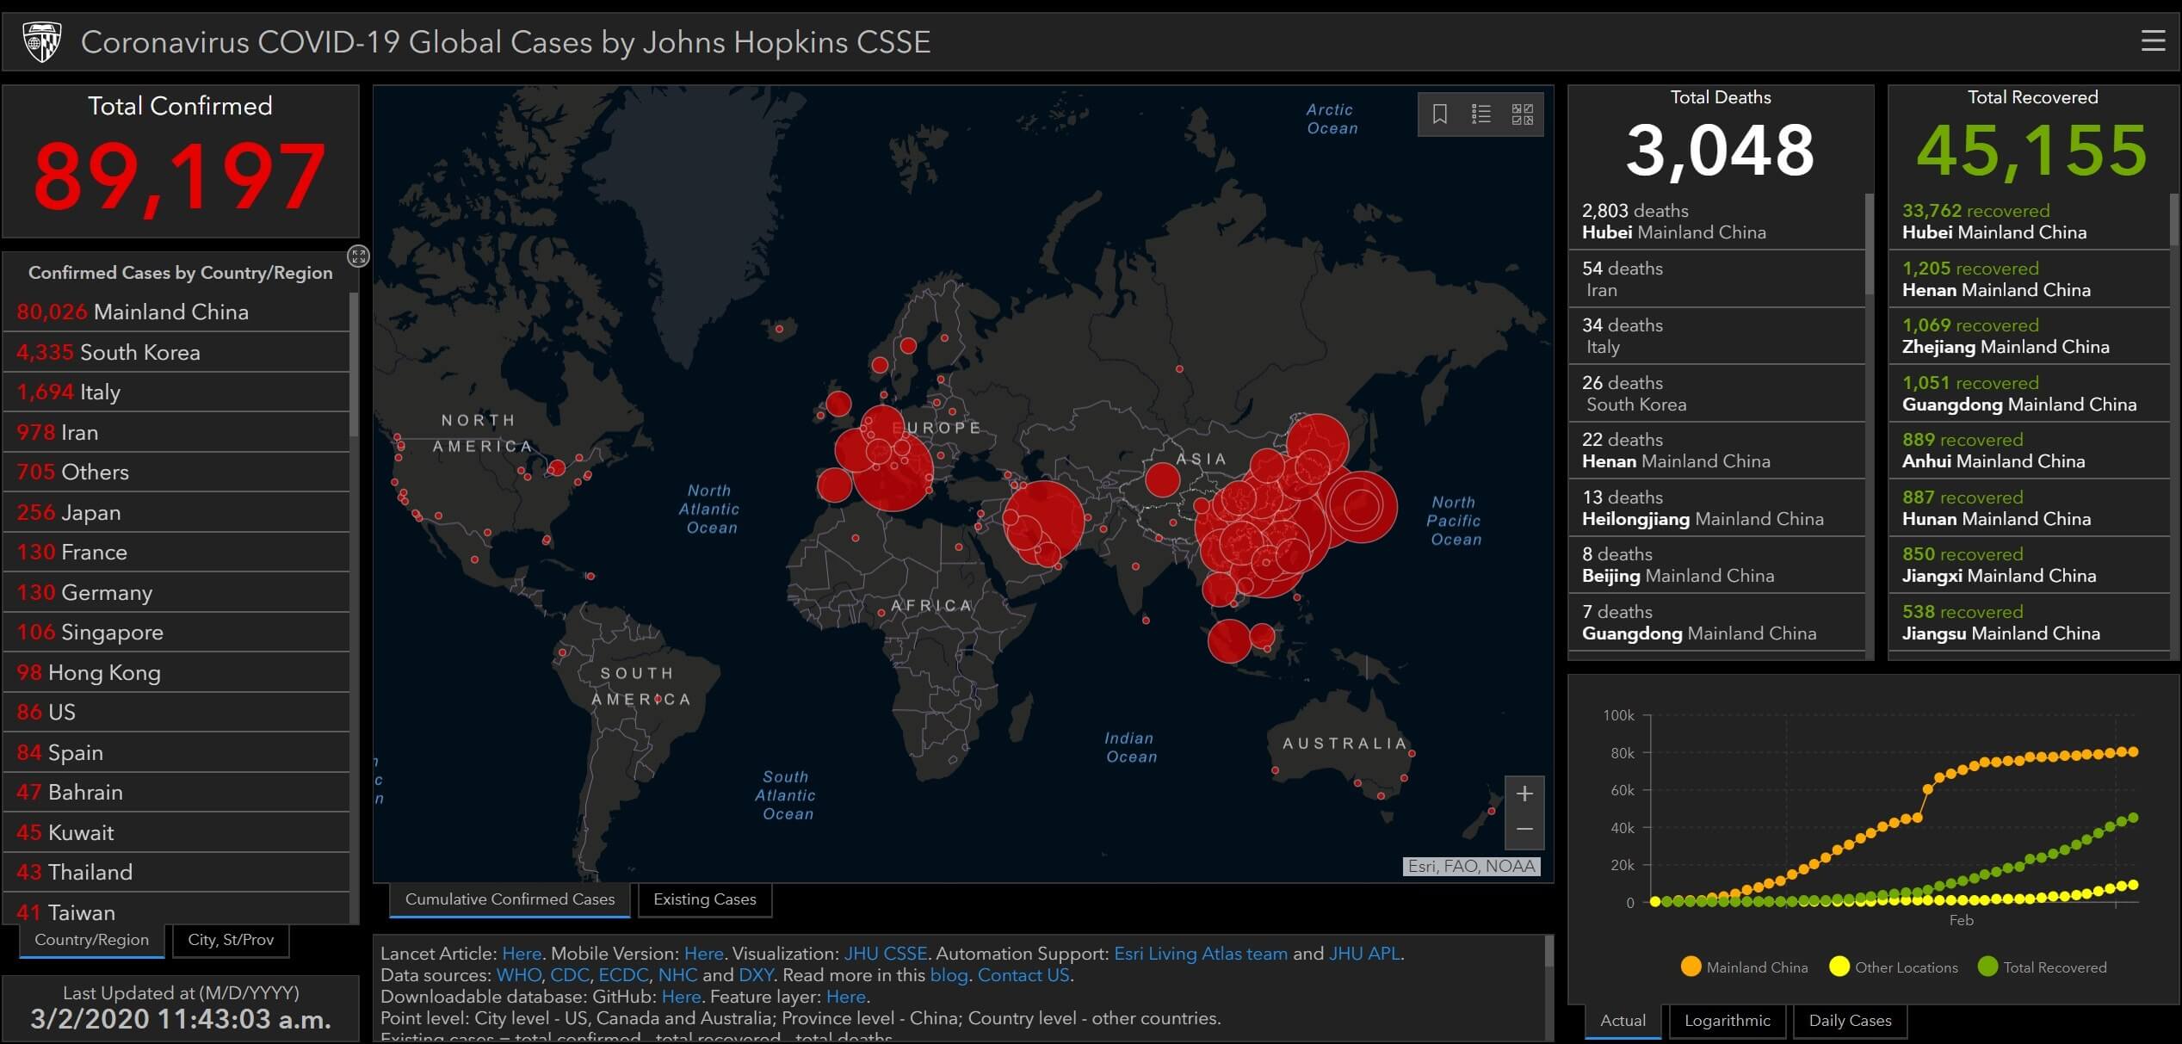
Task: Open the NHC data source link
Action: (x=678, y=975)
